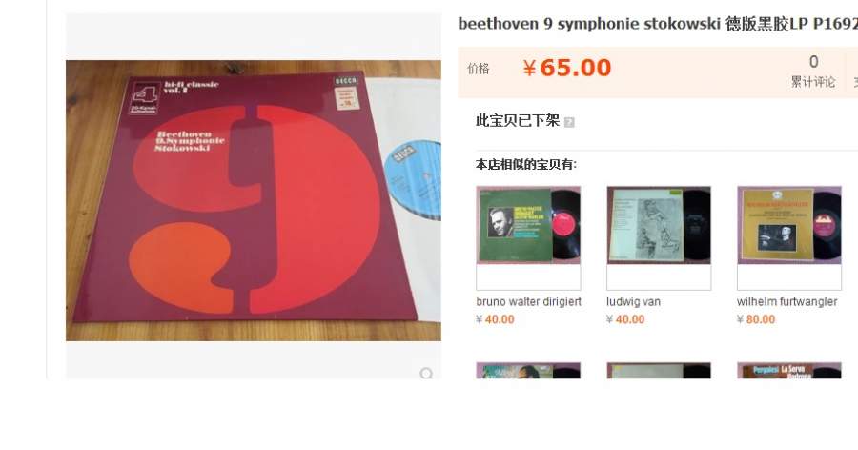Click the product title 'beethoven 9 symphonie stokowski'

click(x=589, y=24)
